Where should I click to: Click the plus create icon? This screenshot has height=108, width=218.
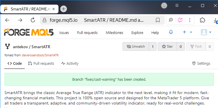pos(184,32)
